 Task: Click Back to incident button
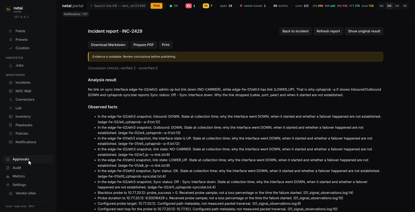coord(295,31)
